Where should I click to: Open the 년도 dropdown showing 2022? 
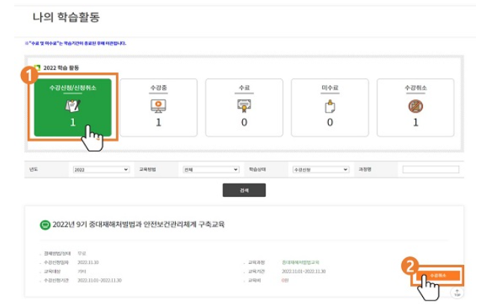(x=101, y=169)
